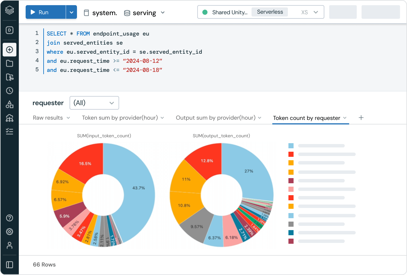The image size is (407, 275).
Task: Open the user profile icon
Action: (x=9, y=245)
